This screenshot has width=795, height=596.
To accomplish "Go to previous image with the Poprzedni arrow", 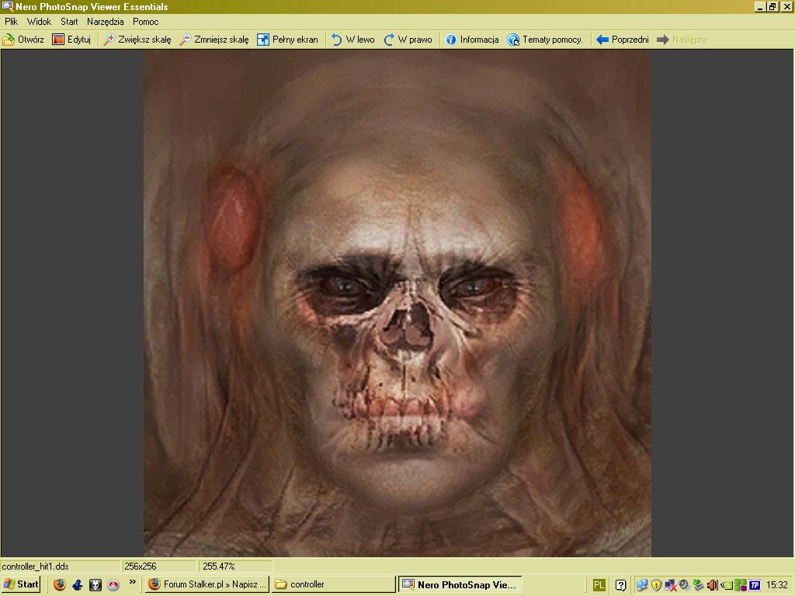I will (602, 40).
